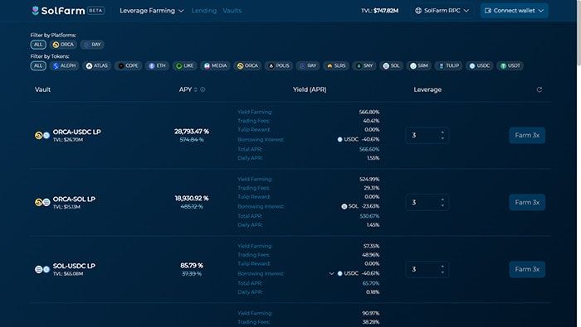Click the APY info icon
This screenshot has width=581, height=327.
pos(203,89)
